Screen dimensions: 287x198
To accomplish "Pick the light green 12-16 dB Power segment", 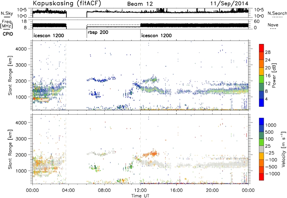I will [x=262, y=79].
